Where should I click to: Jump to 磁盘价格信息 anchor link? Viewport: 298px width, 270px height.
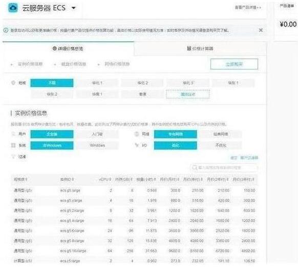click(x=74, y=64)
